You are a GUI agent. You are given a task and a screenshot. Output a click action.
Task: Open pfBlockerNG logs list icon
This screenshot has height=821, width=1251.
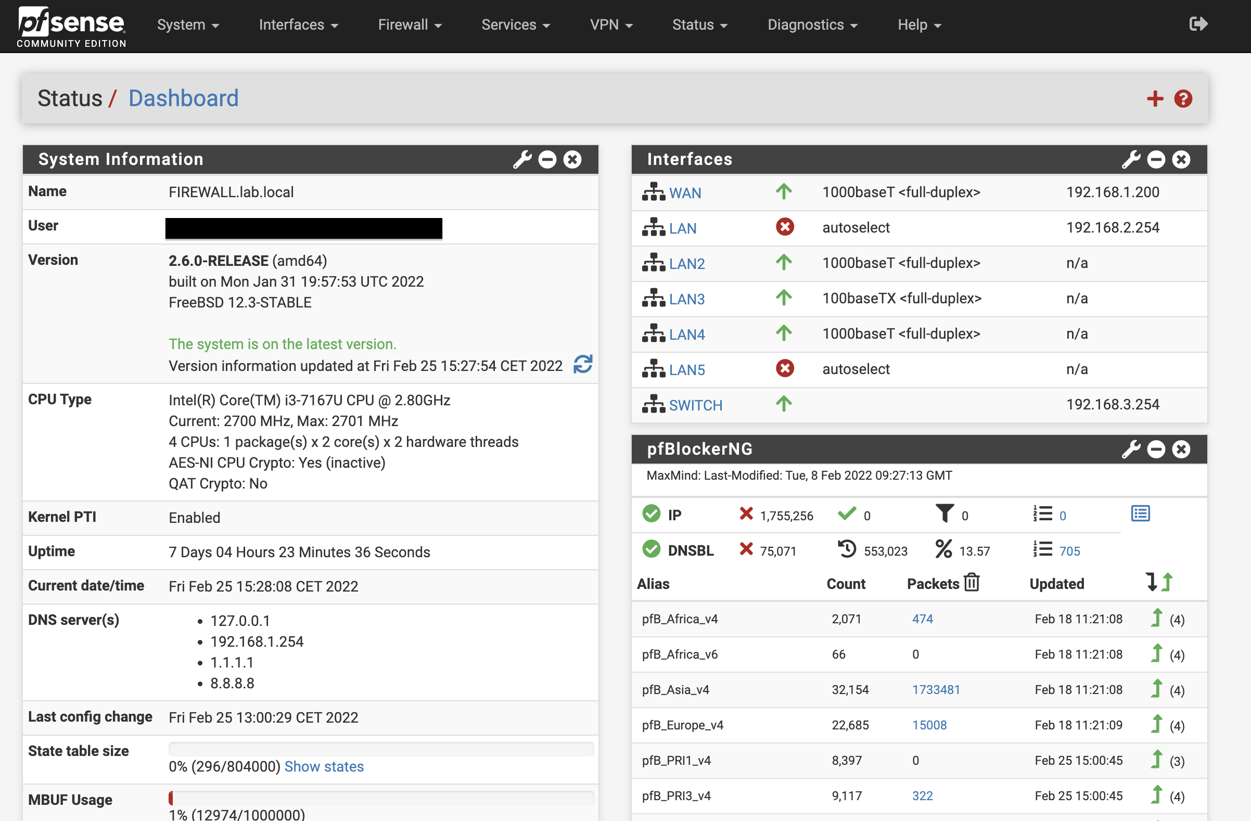(1140, 514)
